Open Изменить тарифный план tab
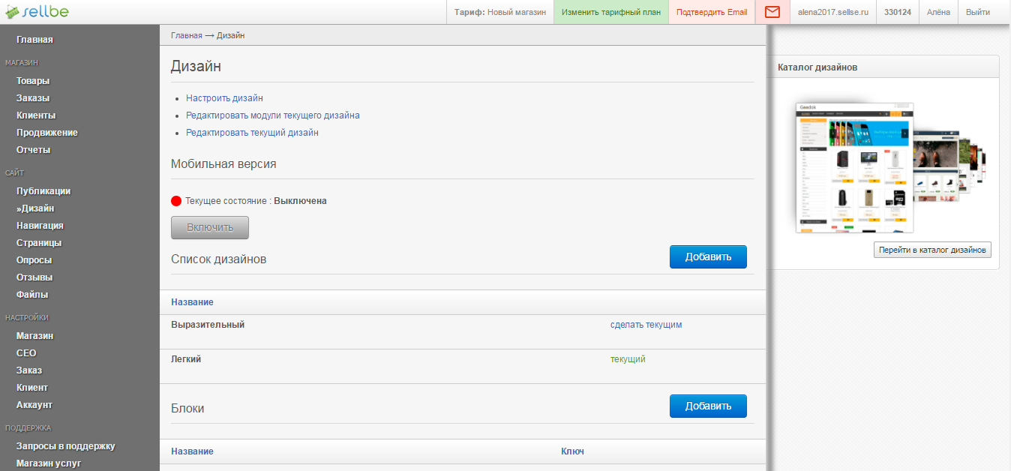Viewport: 1011px width, 471px height. click(x=610, y=12)
